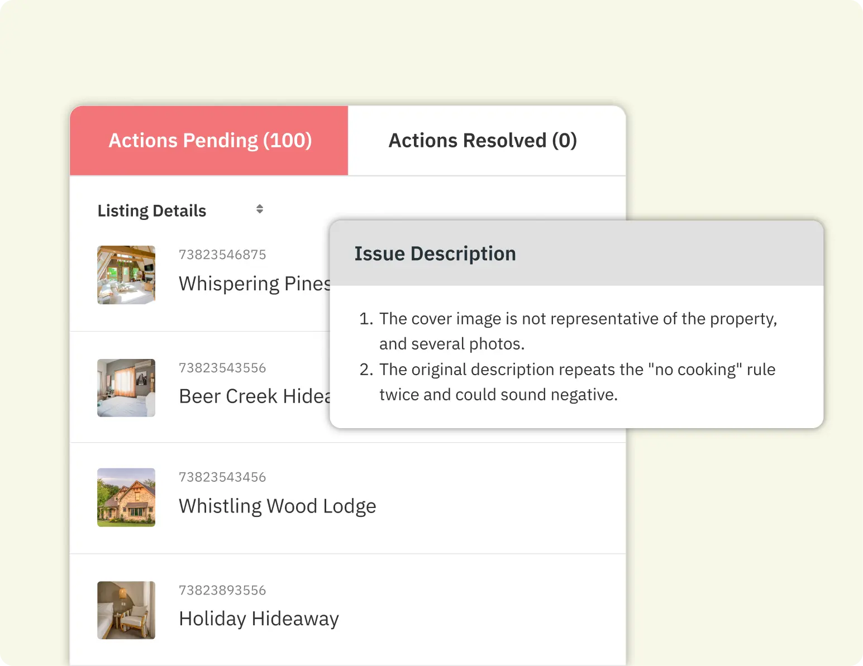This screenshot has width=863, height=666.
Task: Select listing ID 73823543456
Action: [x=222, y=477]
